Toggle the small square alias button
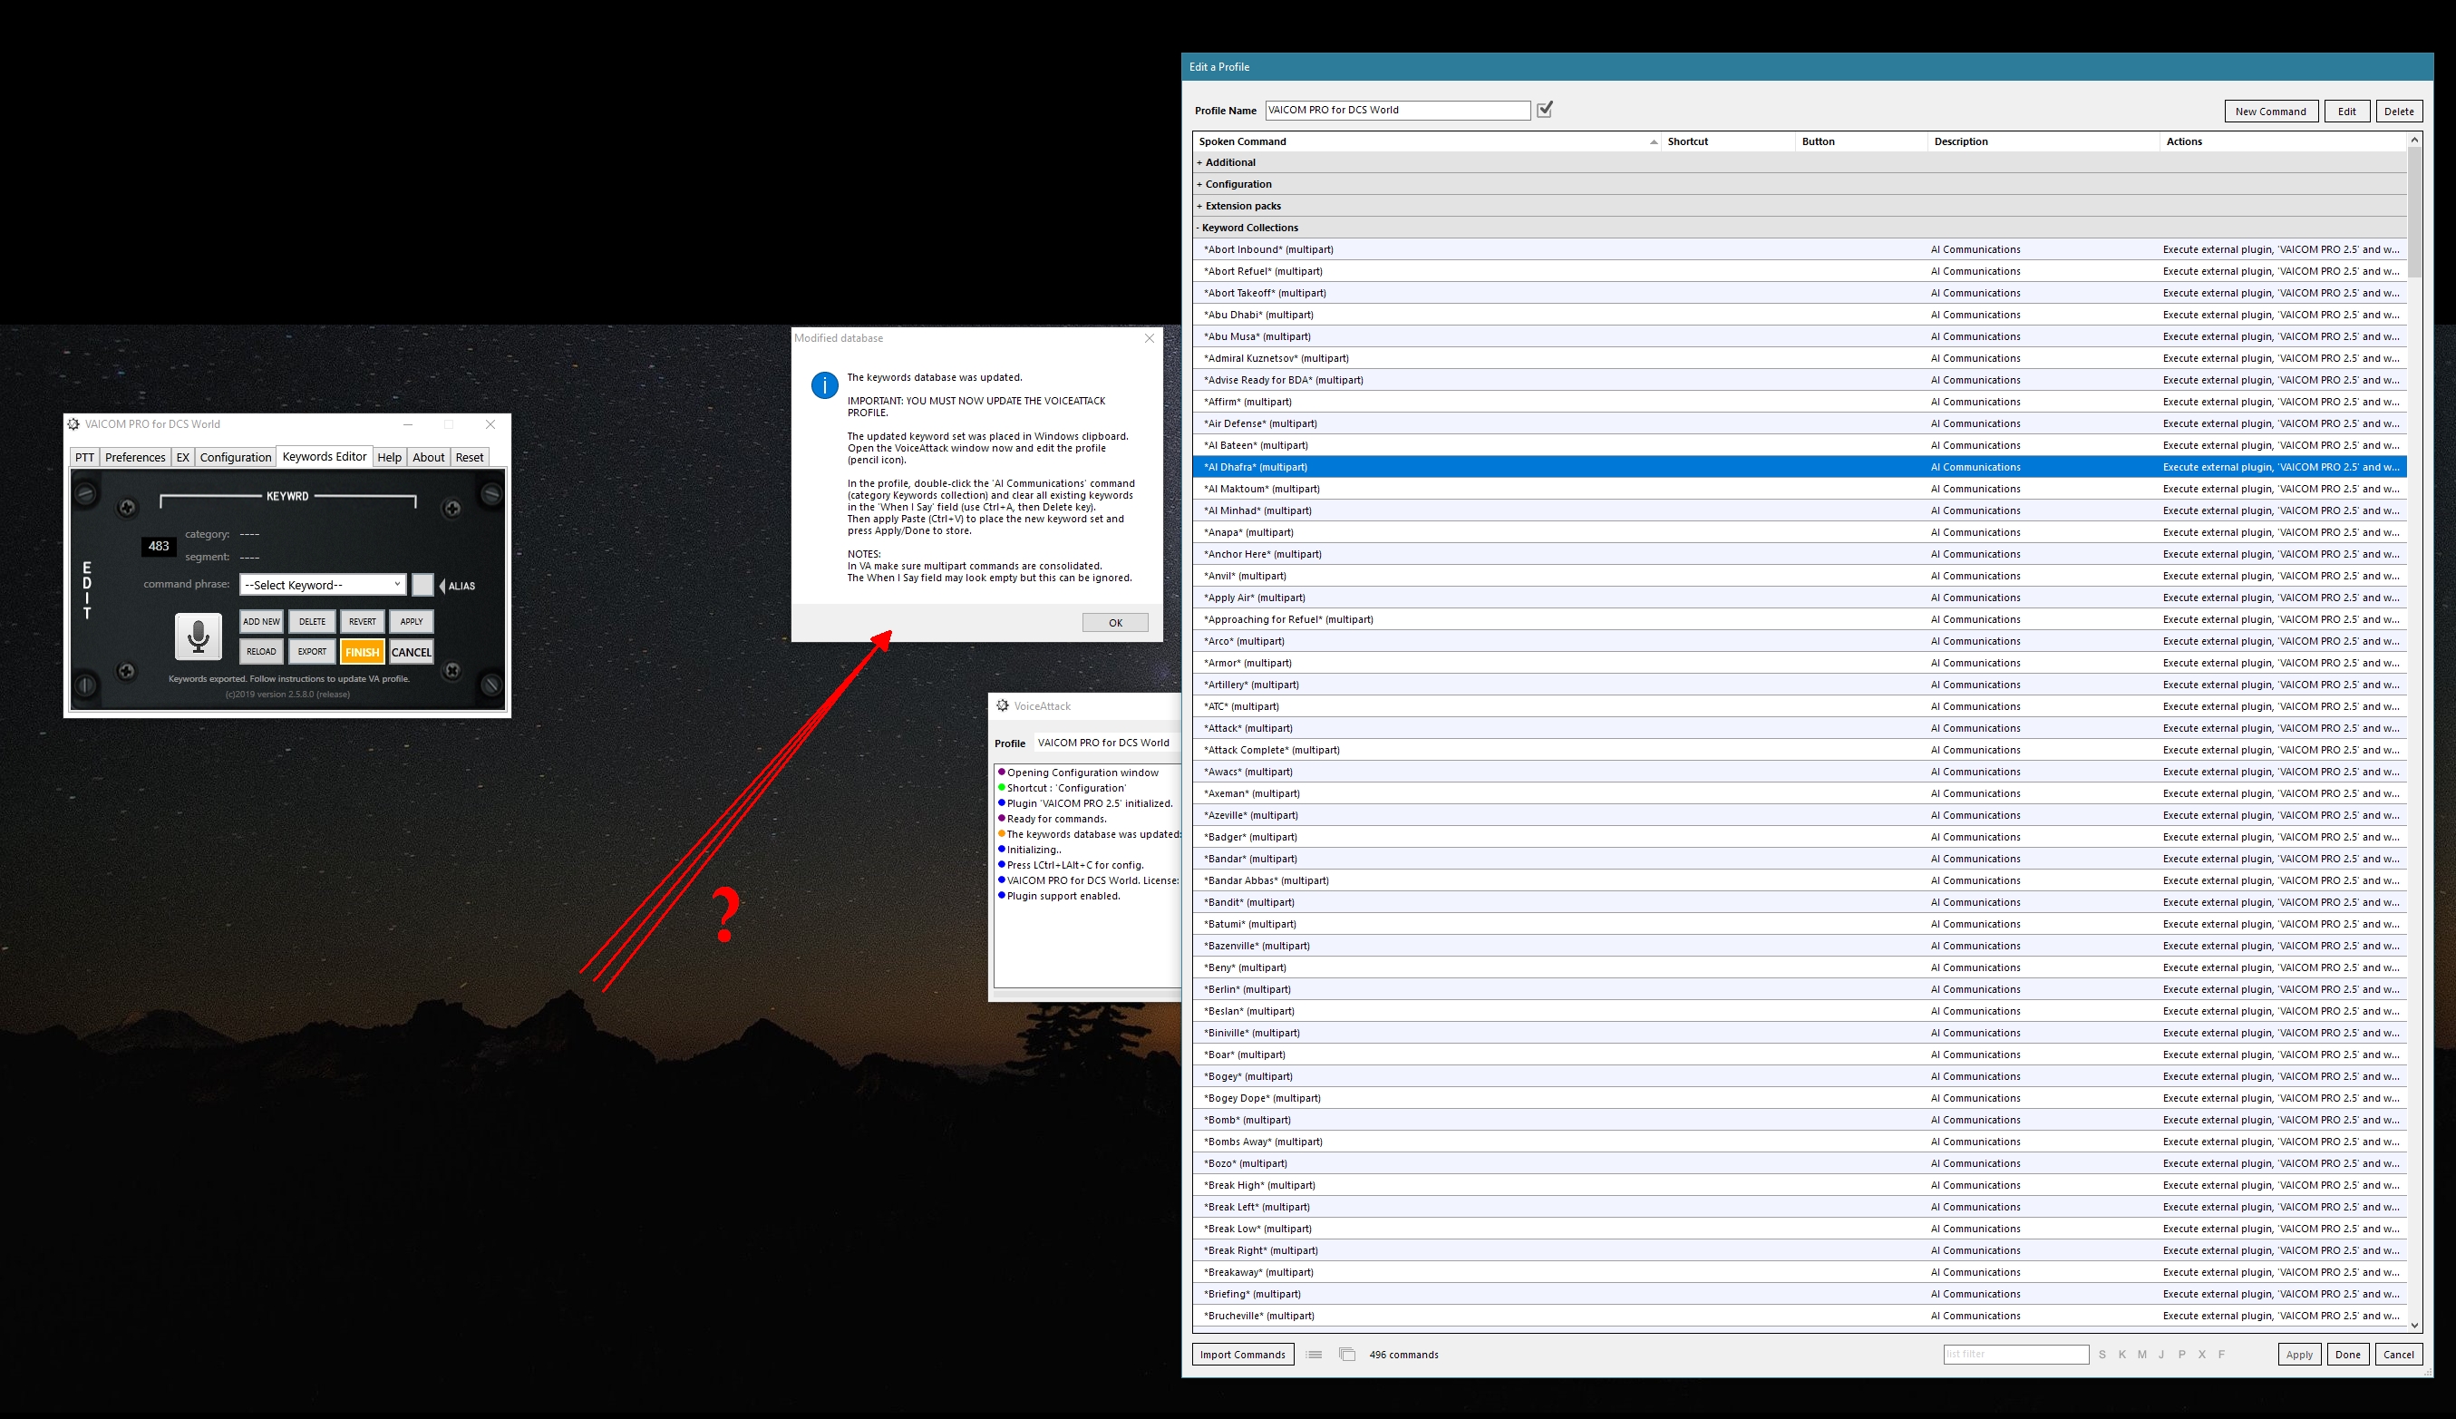The image size is (2456, 1419). tap(422, 585)
